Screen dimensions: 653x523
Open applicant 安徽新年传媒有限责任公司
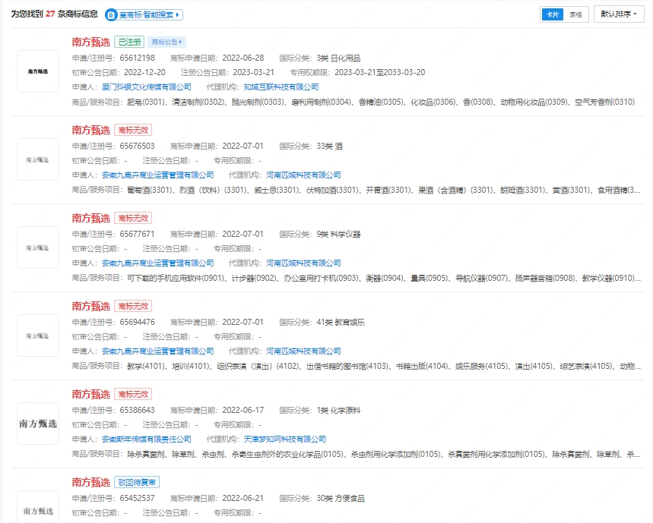(147, 440)
